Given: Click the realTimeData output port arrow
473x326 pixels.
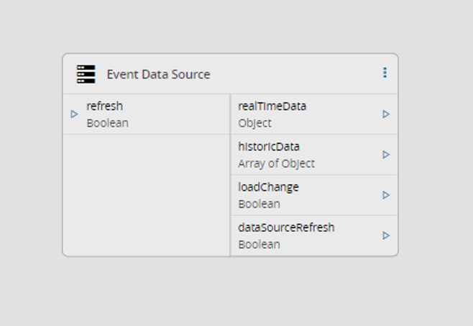Looking at the screenshot, I should coord(386,114).
